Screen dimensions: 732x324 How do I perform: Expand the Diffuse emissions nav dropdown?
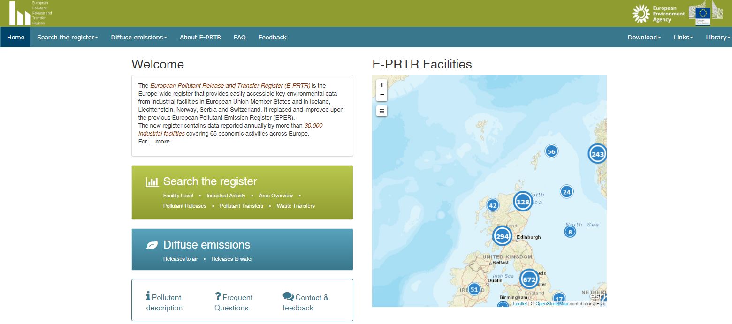point(139,37)
